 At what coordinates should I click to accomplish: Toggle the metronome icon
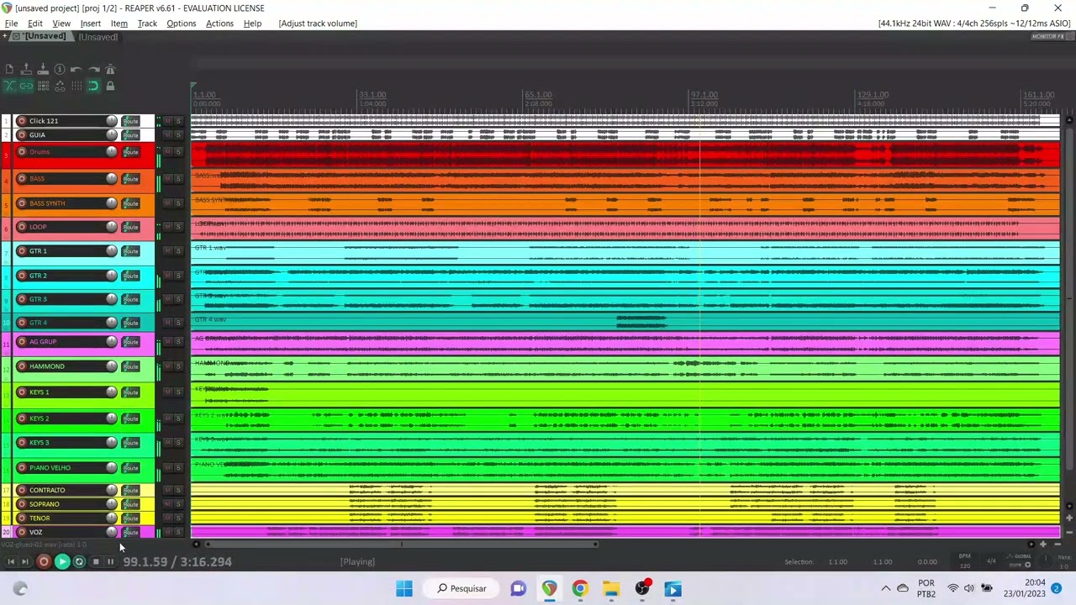coord(110,70)
